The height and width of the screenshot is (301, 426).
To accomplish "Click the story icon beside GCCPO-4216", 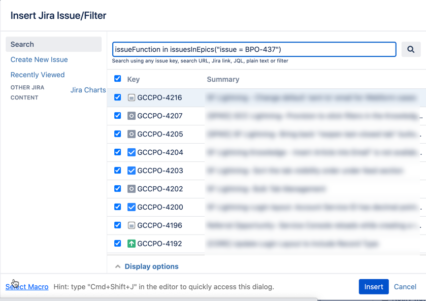I will [131, 97].
